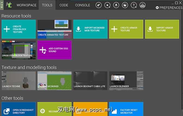Image resolution: width=183 pixels, height=116 pixels.
Task: Switch to the Code tab
Action: pos(64,5)
